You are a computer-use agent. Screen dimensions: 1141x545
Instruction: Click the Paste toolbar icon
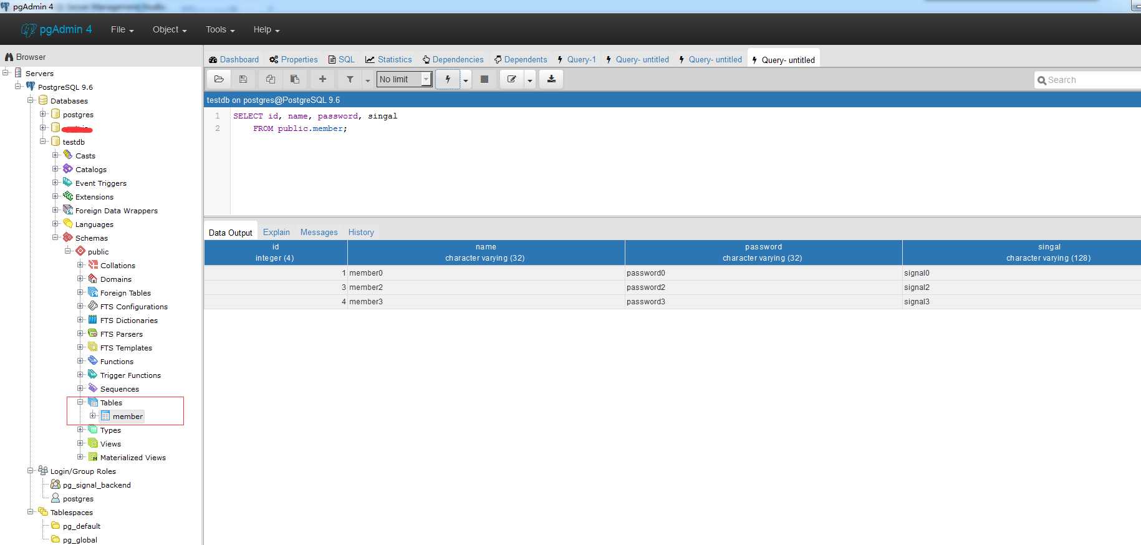[295, 79]
